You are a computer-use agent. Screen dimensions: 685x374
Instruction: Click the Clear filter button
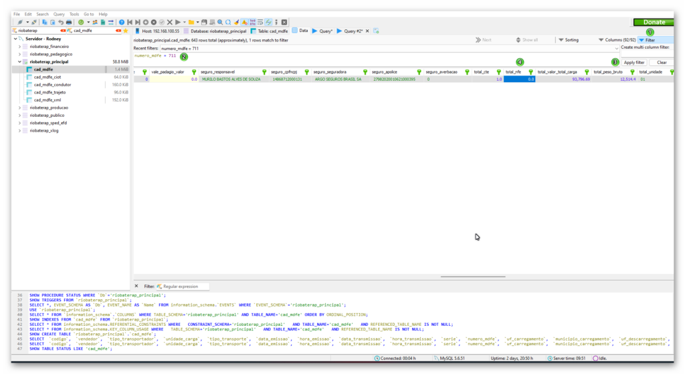(x=662, y=63)
